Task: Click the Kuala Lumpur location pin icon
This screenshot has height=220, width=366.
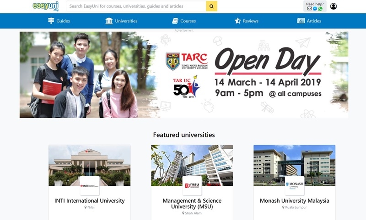Action: [x=283, y=207]
